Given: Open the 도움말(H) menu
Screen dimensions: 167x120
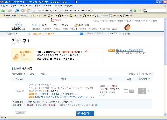Looking at the screenshot, I should click(x=69, y=6).
